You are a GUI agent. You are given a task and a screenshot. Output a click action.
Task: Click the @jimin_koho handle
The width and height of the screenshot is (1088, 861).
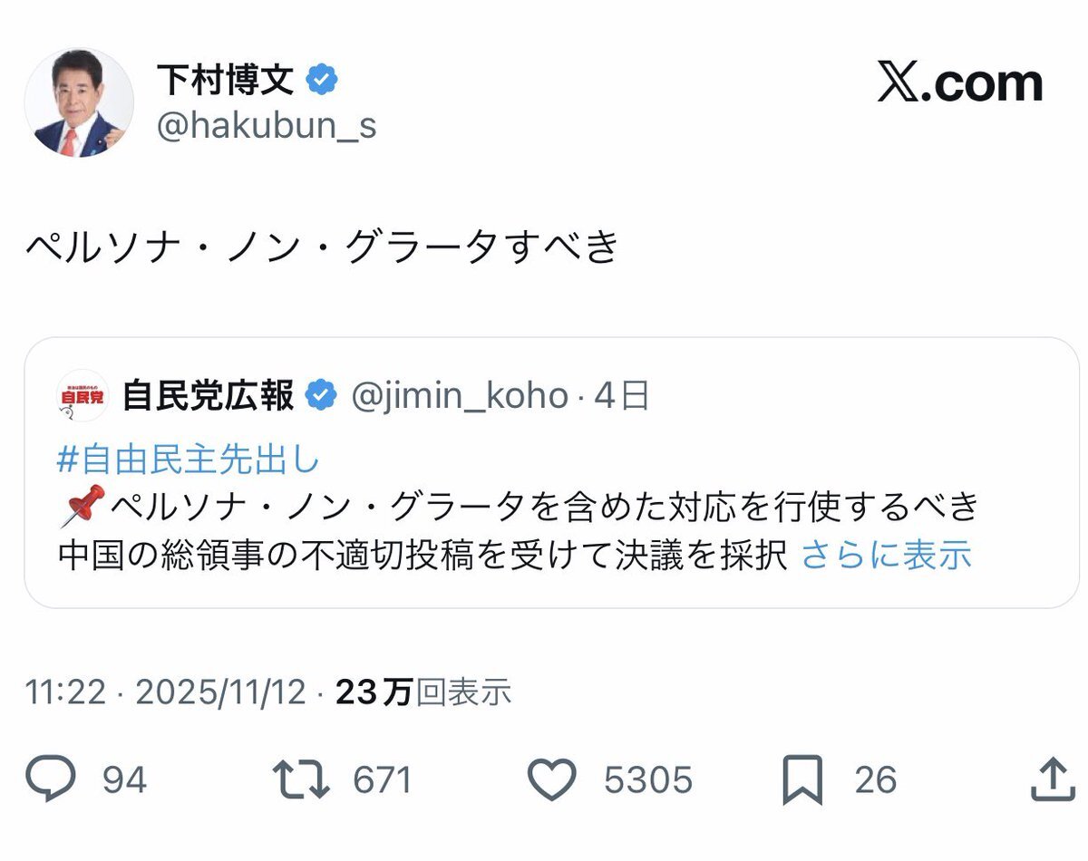click(x=459, y=396)
